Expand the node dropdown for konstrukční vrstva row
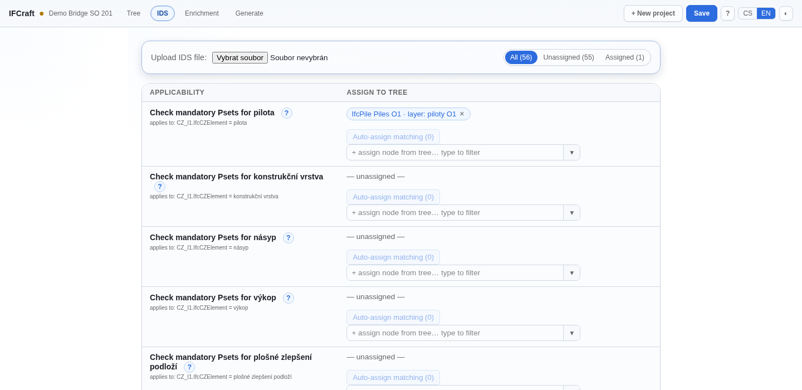The image size is (802, 390). click(x=572, y=213)
